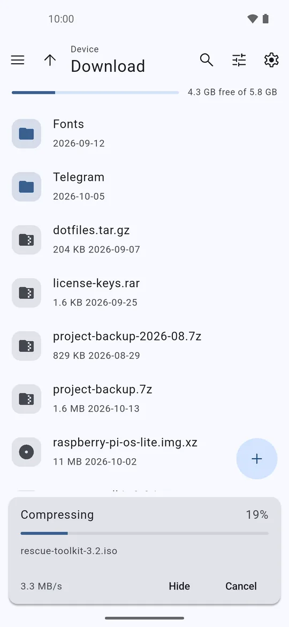
Task: Select the dotfiles.tar.gz archive icon
Action: pyautogui.click(x=26, y=240)
